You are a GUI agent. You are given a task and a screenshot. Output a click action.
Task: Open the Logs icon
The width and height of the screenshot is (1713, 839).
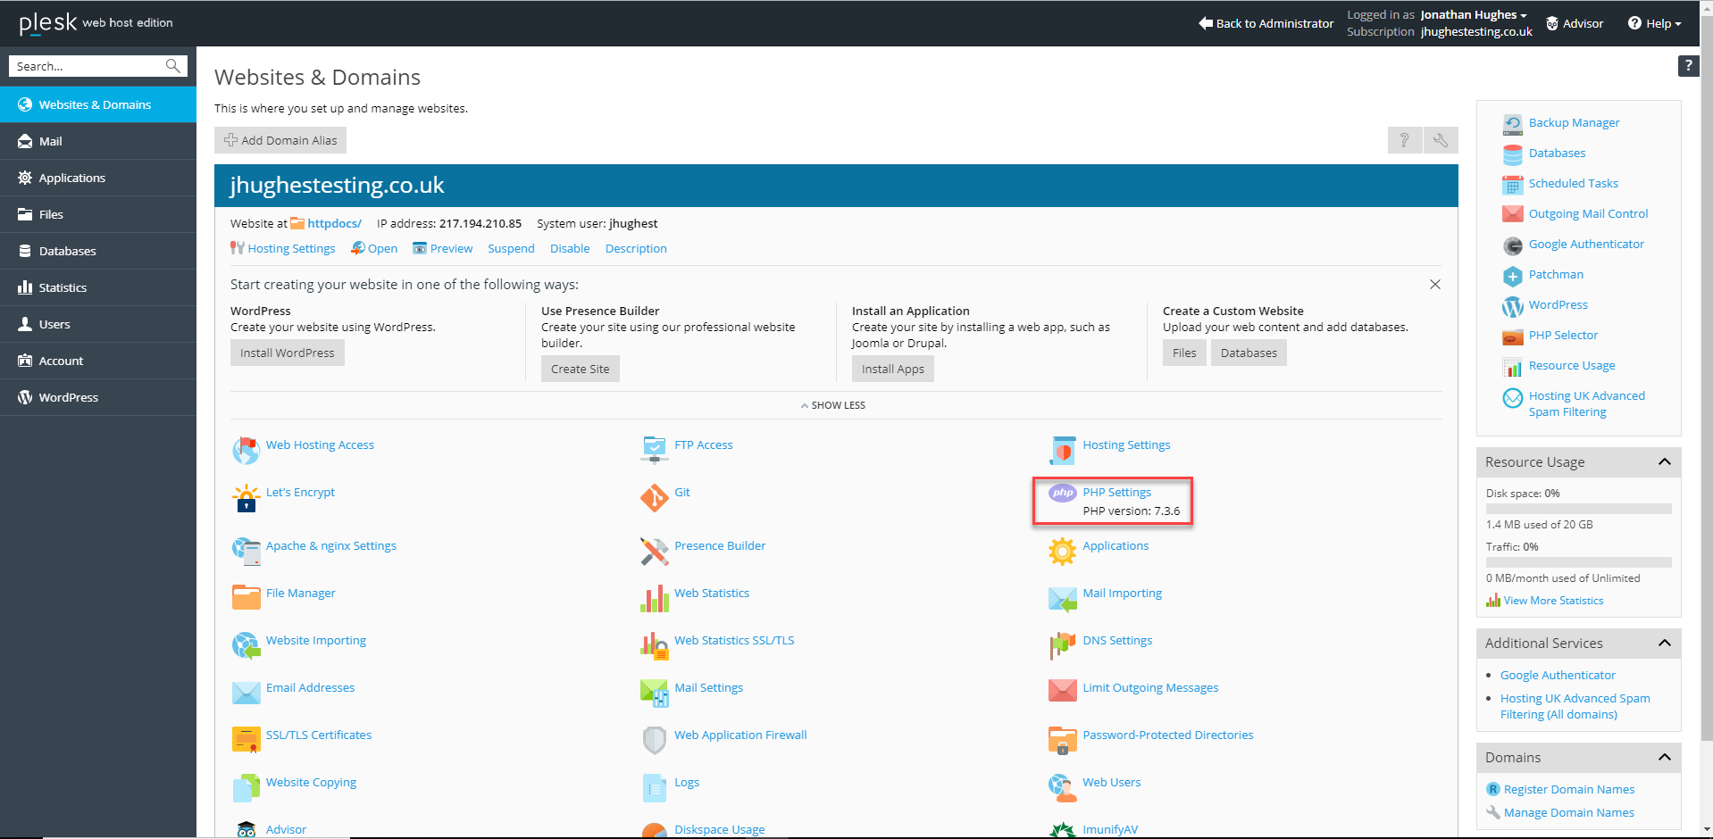pos(655,787)
